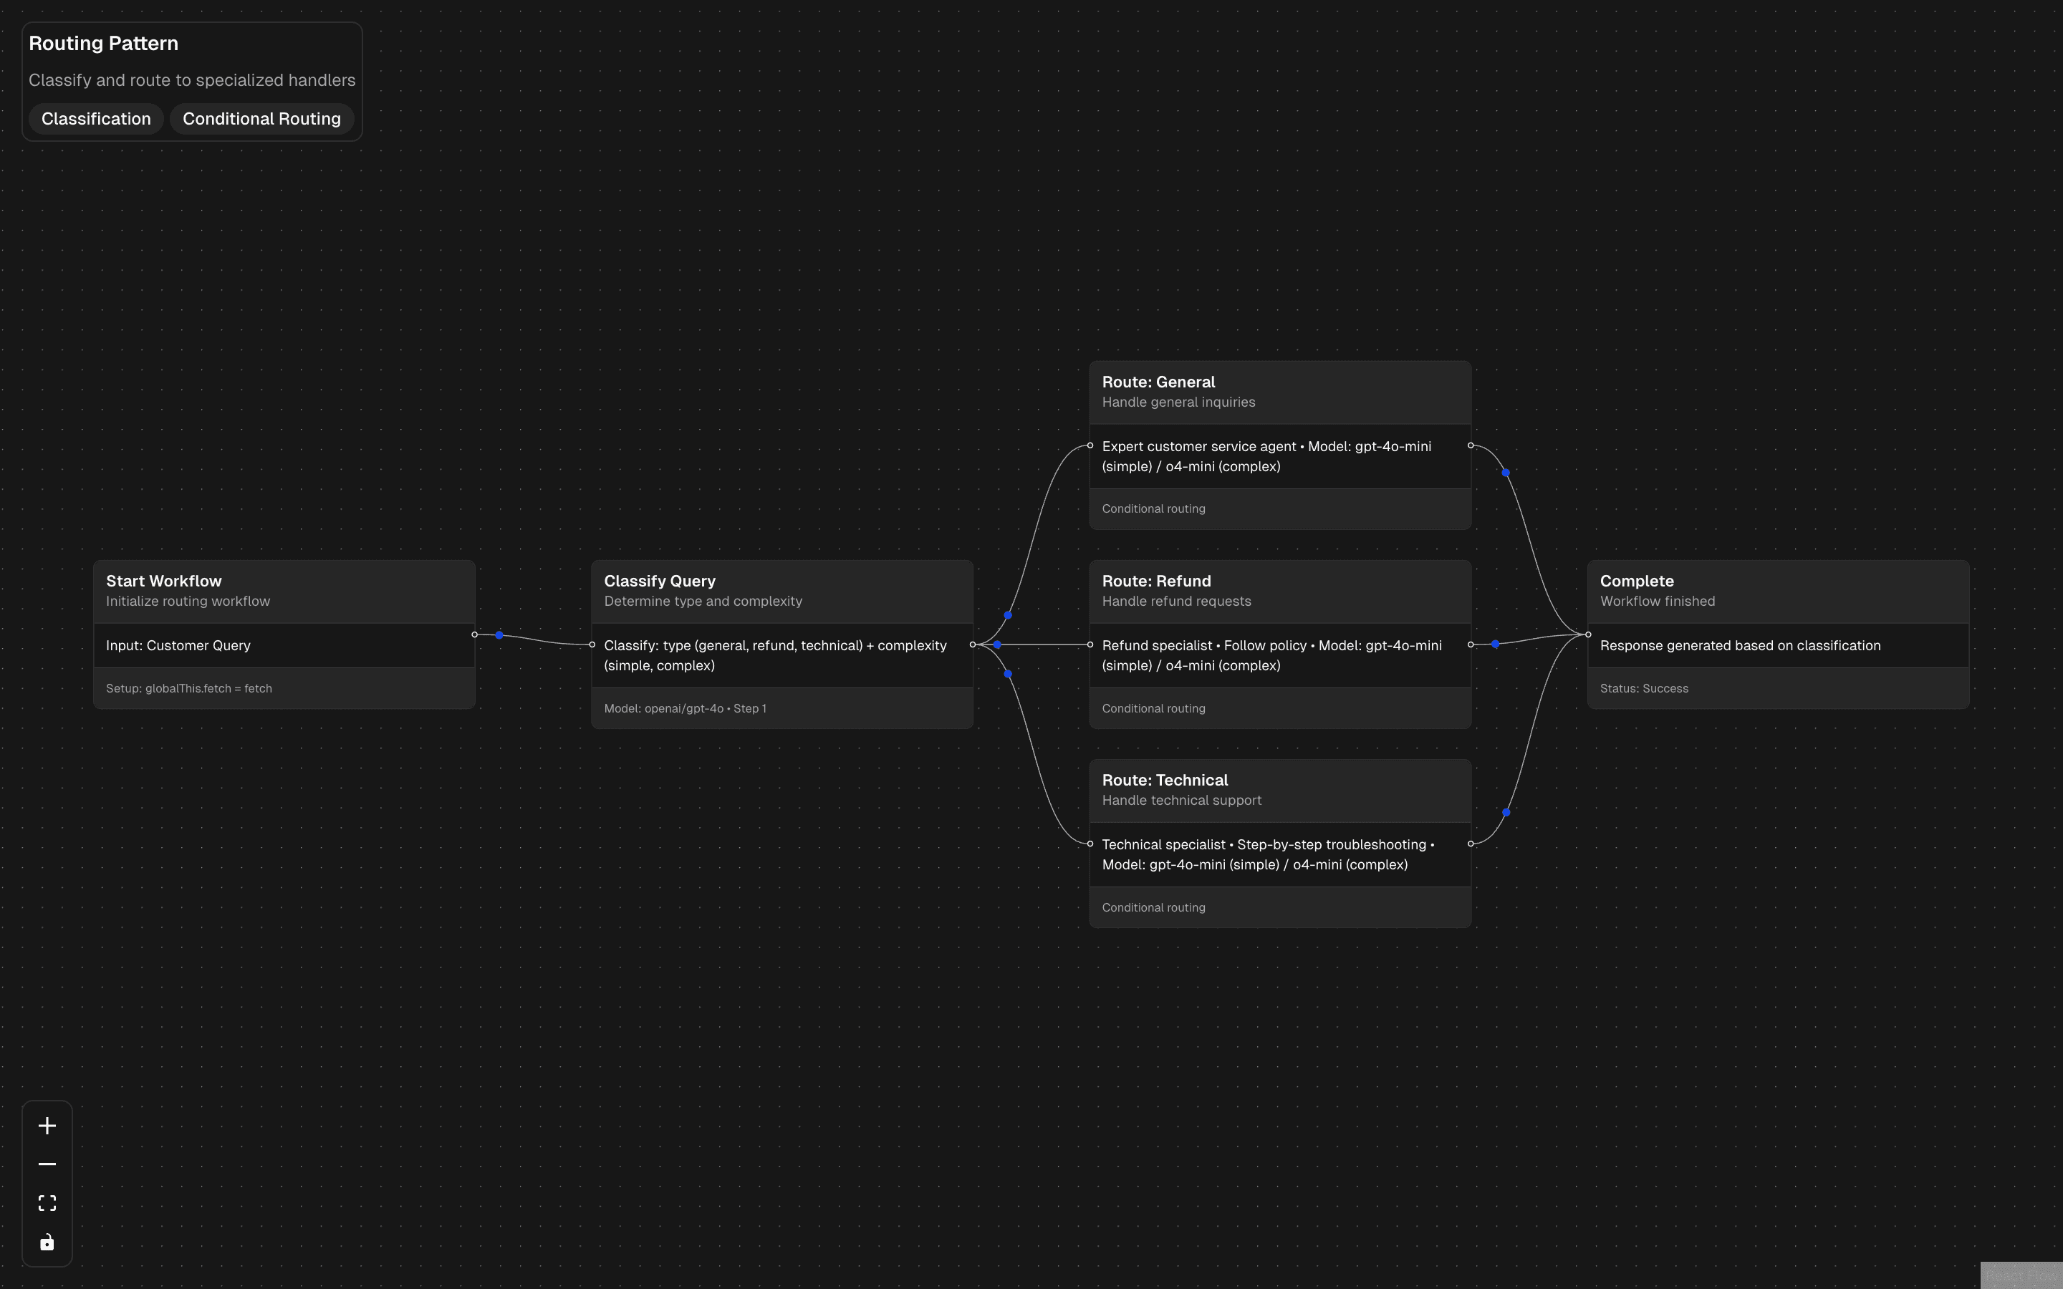Fit the workflow to the view
Screen dimensions: 2063x1289
click(x=47, y=1202)
